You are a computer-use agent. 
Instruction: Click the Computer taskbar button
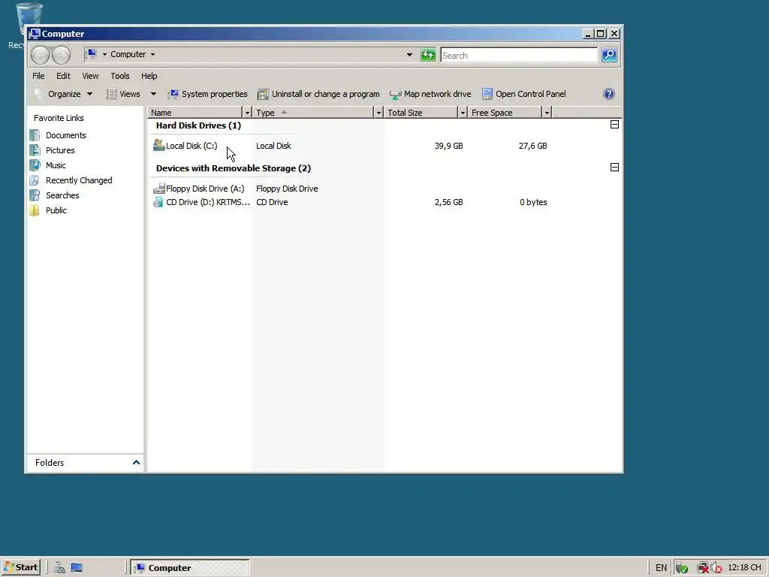190,568
